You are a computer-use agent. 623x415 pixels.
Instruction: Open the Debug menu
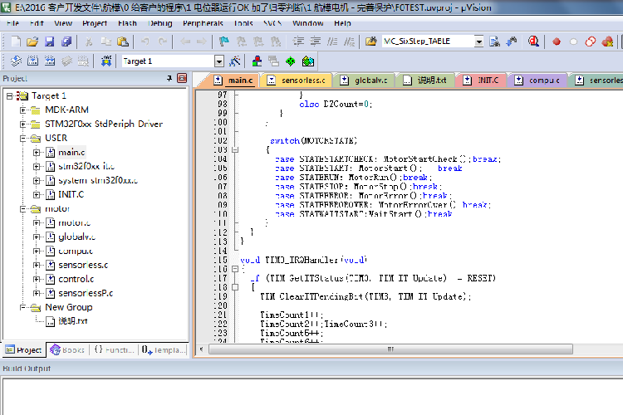click(x=160, y=23)
